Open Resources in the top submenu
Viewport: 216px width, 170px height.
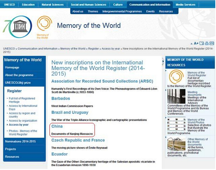click(x=166, y=11)
